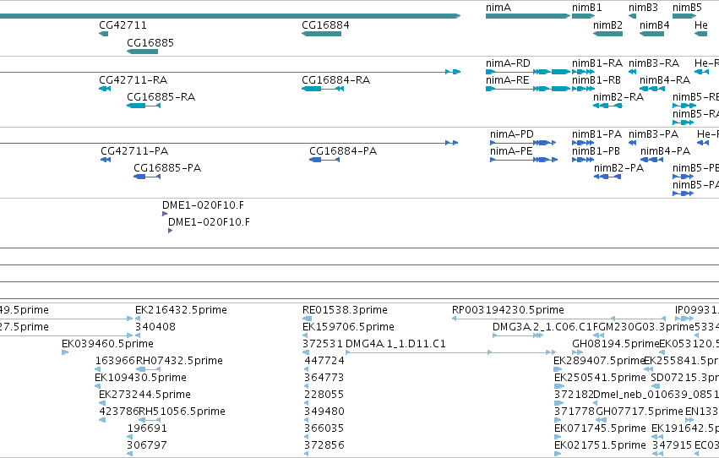This screenshot has width=719, height=458.
Task: Click the RH51056.5prime EST label
Action: point(182,412)
